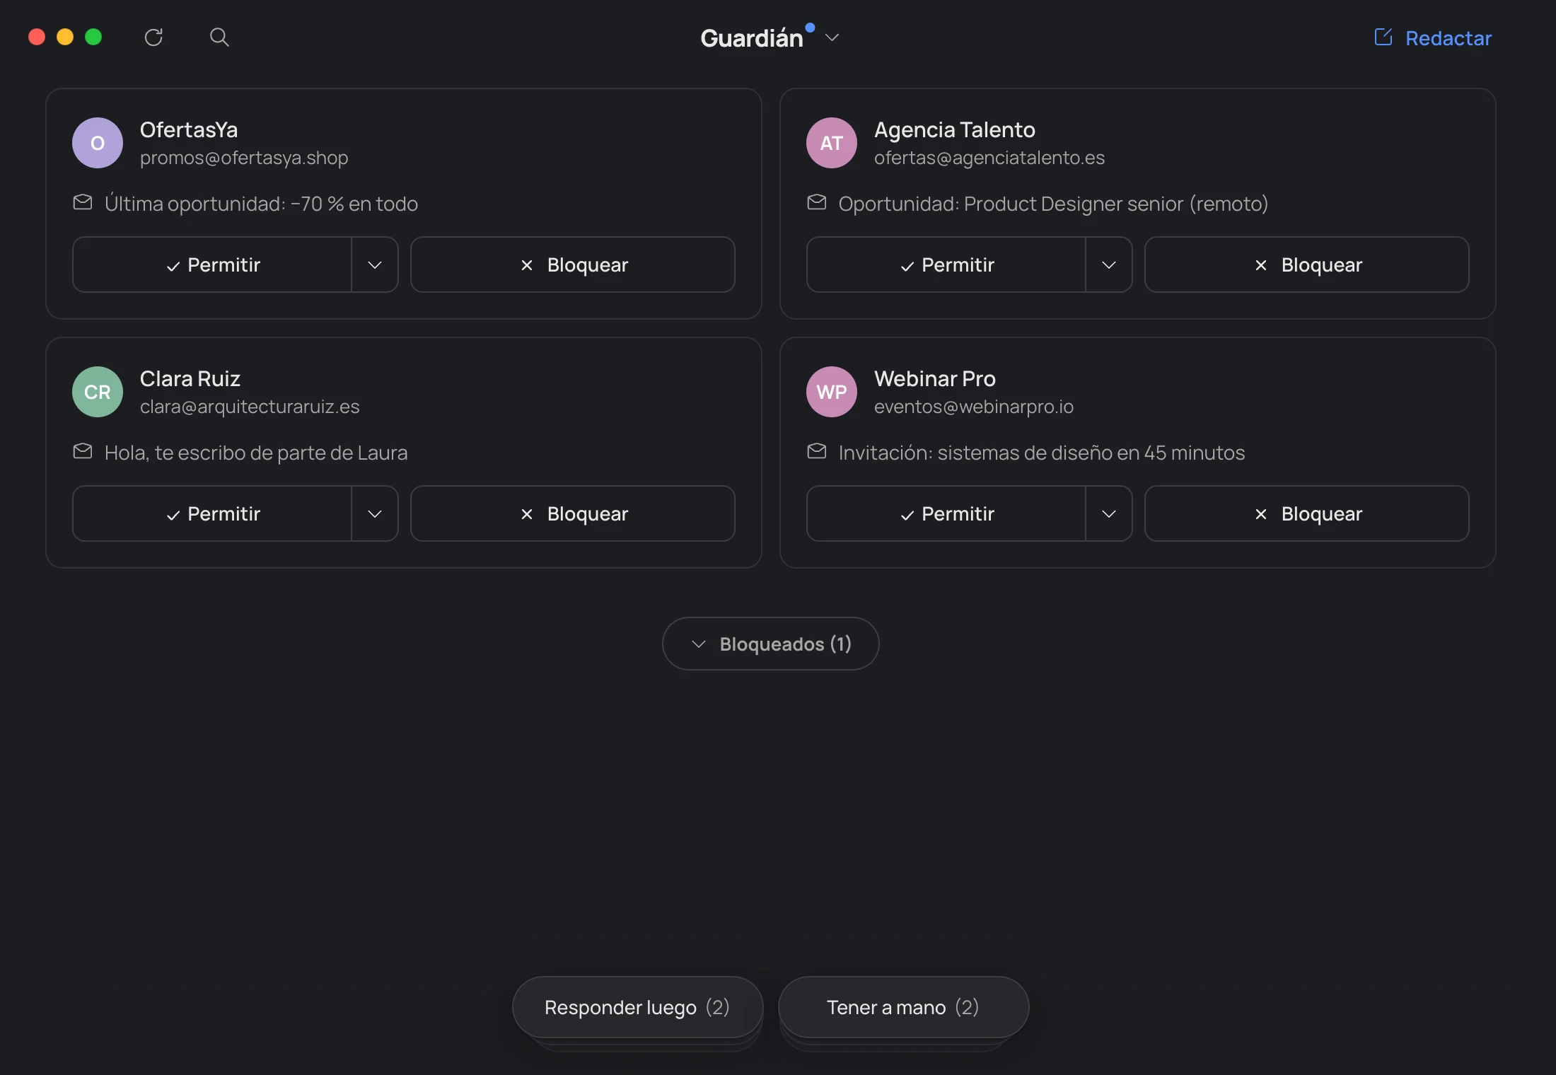The width and height of the screenshot is (1556, 1075).
Task: Click address eventos@webinarpro.io
Action: coord(973,407)
